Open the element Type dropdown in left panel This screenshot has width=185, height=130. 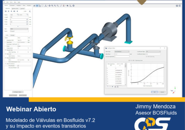[19, 29]
